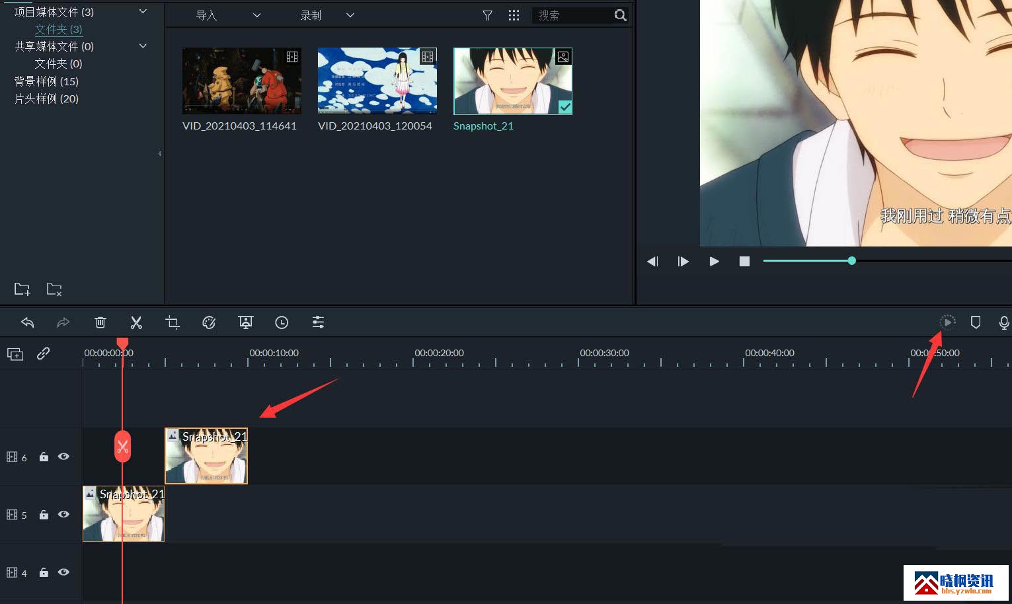
Task: Add a marker with the shield icon
Action: pyautogui.click(x=976, y=322)
